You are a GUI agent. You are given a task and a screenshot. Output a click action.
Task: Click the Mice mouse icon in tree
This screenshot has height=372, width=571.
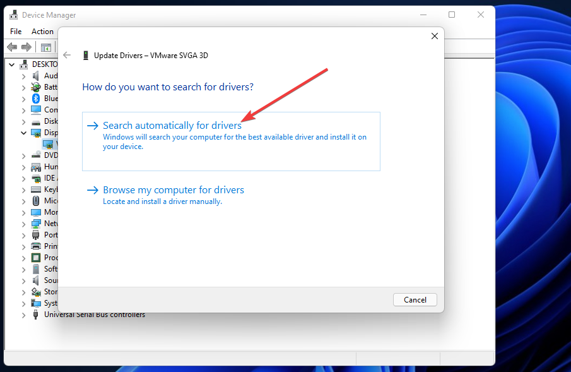tap(36, 201)
